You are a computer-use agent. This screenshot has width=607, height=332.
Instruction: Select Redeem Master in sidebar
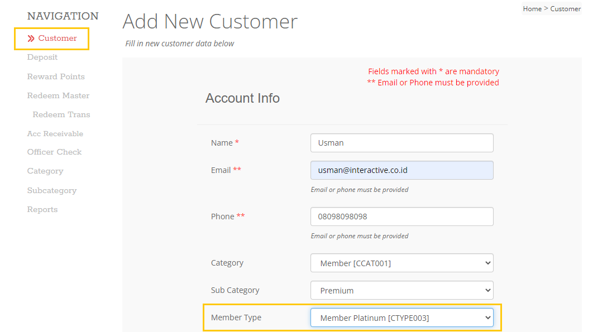click(x=58, y=95)
